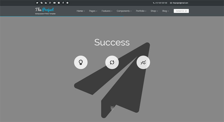The width and height of the screenshot is (224, 122).
Task: Open the Shop menu item
Action: tap(154, 11)
